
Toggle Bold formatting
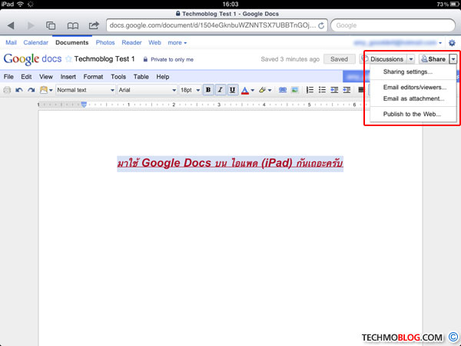coord(208,90)
